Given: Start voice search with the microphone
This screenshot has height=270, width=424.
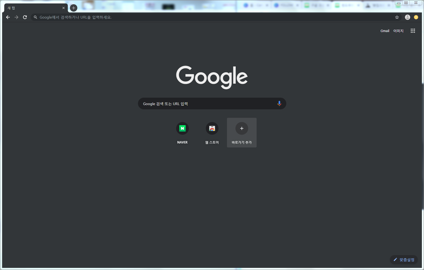Looking at the screenshot, I should [279, 103].
